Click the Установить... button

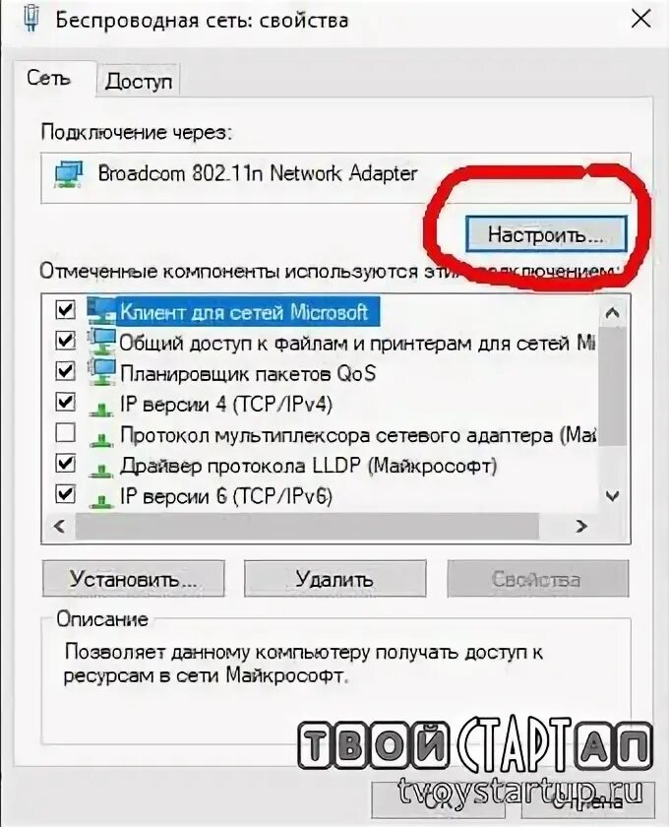click(134, 579)
